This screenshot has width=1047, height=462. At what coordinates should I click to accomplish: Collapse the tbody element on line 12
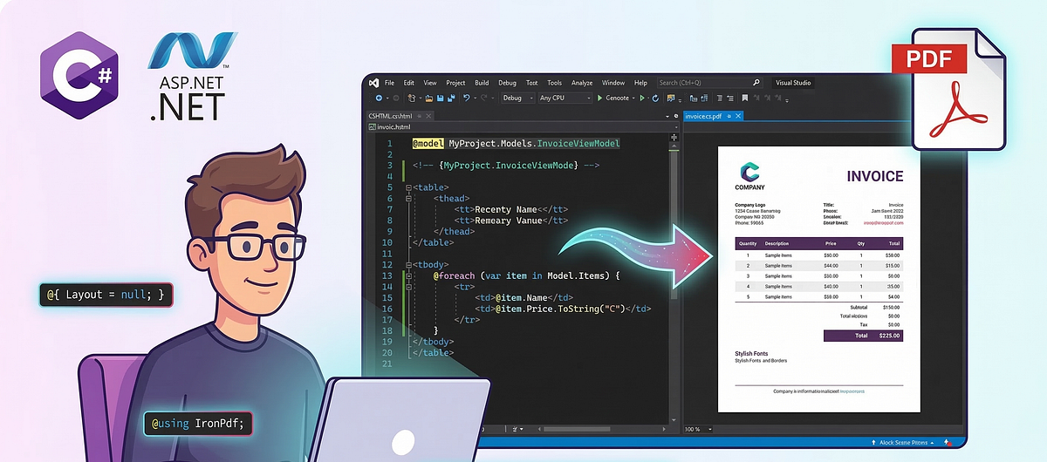[408, 264]
